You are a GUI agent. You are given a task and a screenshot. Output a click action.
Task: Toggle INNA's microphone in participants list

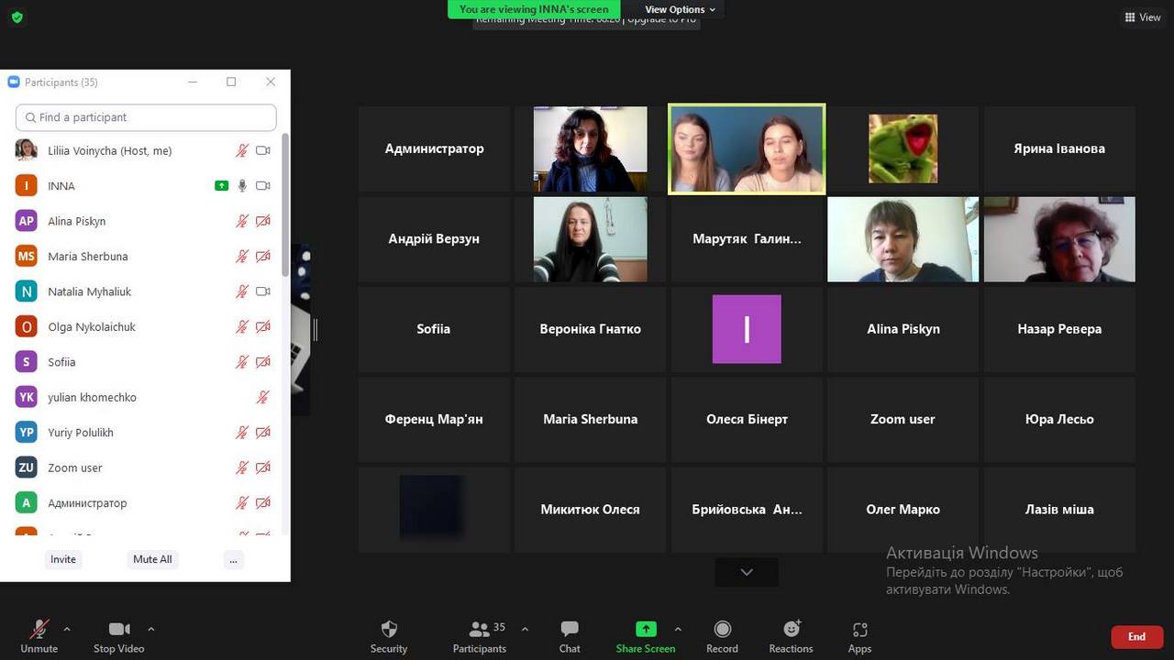click(x=242, y=186)
